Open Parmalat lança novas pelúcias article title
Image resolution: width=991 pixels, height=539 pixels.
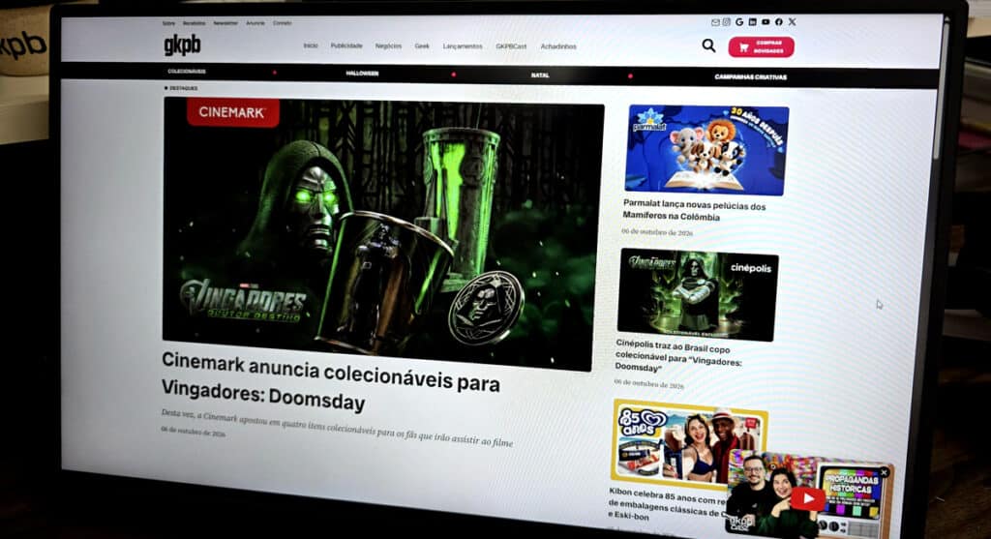[693, 211]
